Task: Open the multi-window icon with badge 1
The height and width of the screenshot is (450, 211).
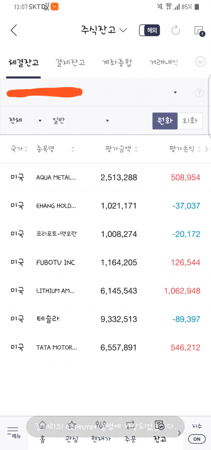Action: click(x=199, y=31)
